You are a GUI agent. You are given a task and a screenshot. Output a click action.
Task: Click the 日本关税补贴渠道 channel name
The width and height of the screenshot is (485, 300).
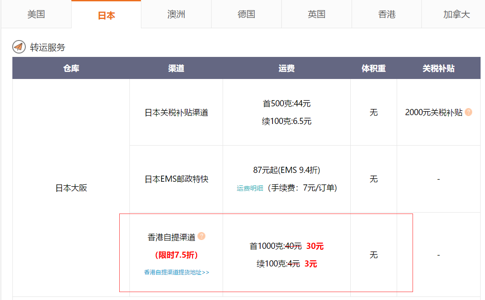click(x=176, y=112)
